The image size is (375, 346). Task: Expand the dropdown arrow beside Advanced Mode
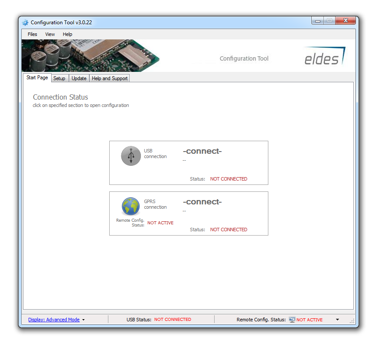tap(83, 320)
